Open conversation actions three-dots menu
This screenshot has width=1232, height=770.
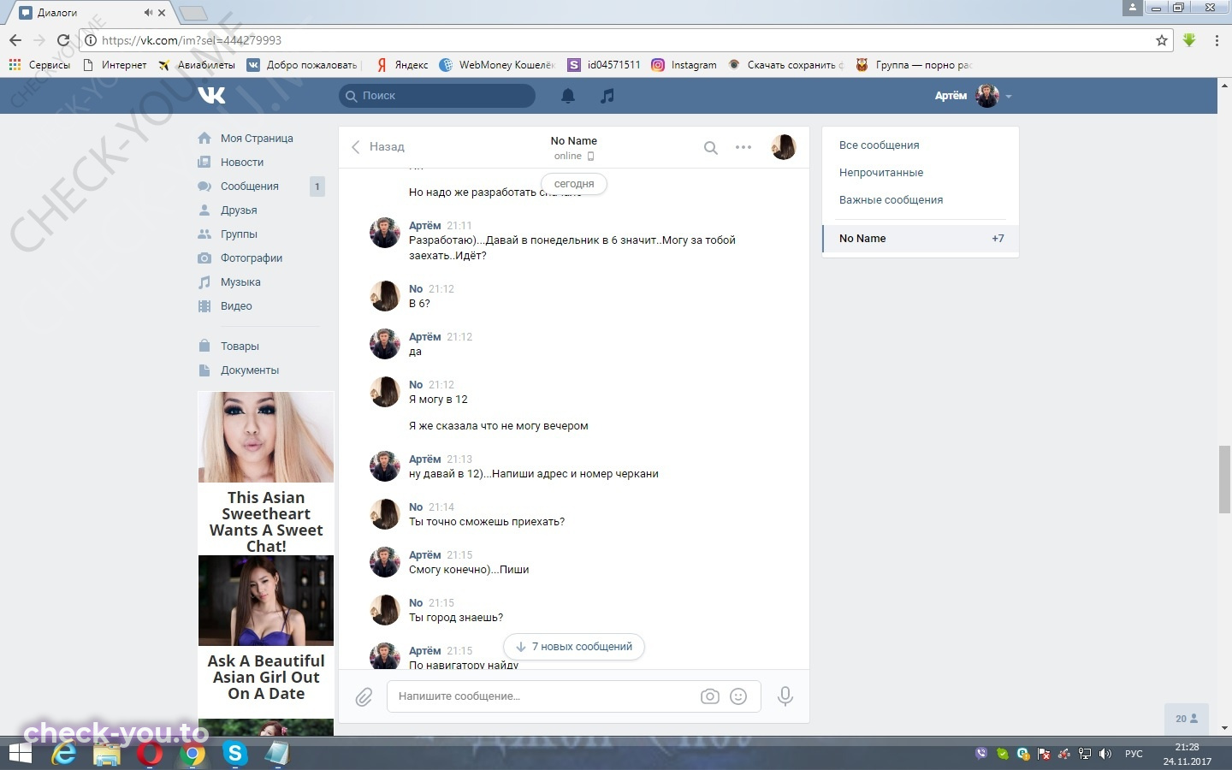(x=743, y=147)
